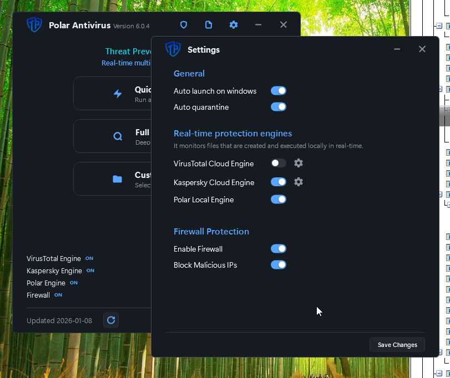
Task: Toggle Auto quarantine switch
Action: pyautogui.click(x=279, y=107)
